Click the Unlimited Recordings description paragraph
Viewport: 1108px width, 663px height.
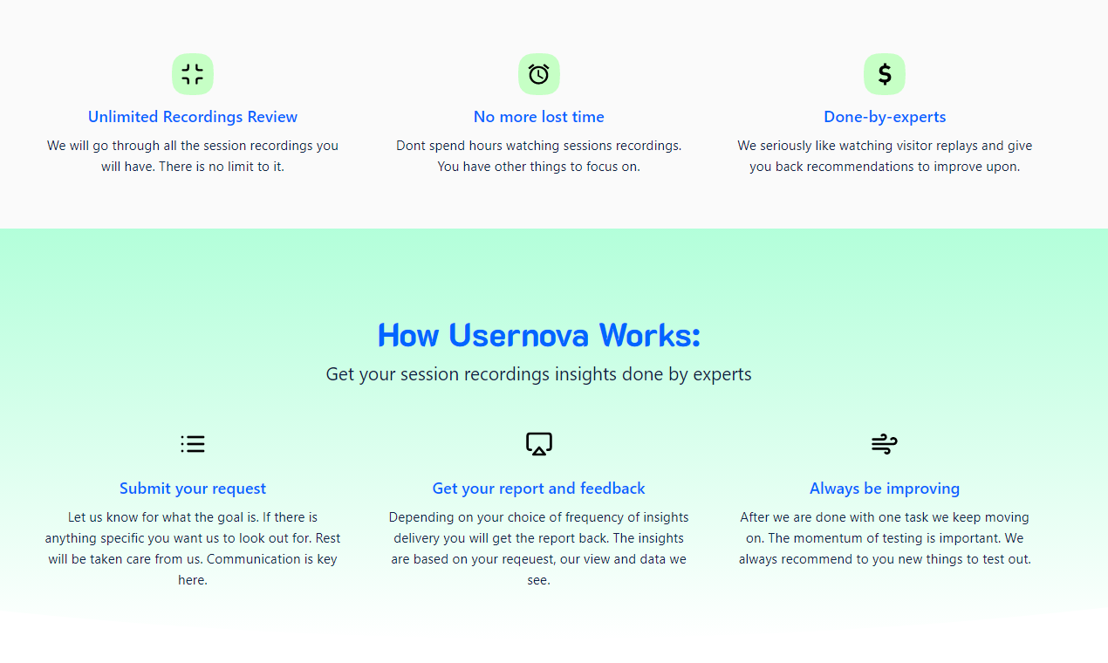pyautogui.click(x=192, y=155)
